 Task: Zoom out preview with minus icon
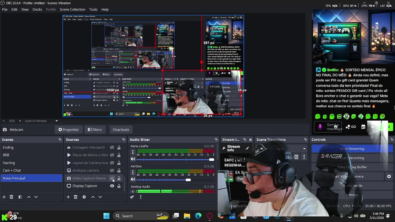(x=3, y=121)
